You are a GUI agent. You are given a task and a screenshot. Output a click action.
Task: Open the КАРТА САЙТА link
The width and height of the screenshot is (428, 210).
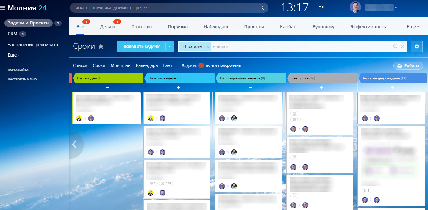click(18, 70)
